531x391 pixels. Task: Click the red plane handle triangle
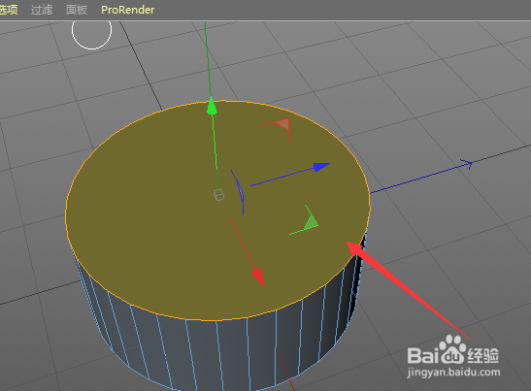point(283,124)
